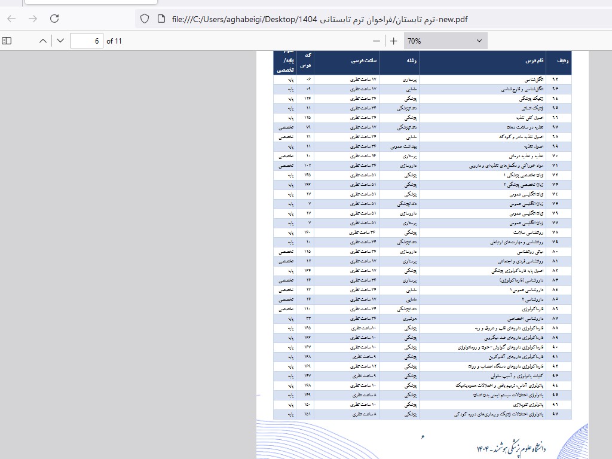Open the shield tracking protection icon
612x459 pixels.
click(145, 19)
